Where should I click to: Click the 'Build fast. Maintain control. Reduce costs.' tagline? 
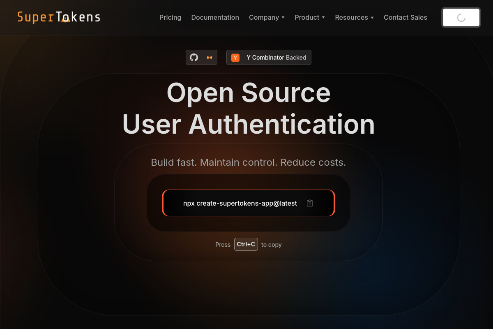click(249, 162)
